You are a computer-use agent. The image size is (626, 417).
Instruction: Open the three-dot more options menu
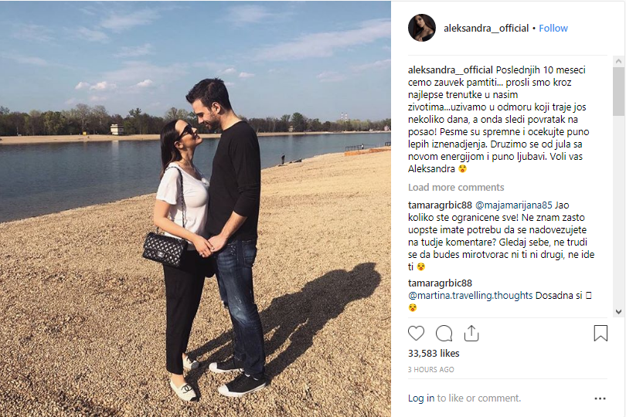[x=600, y=398]
